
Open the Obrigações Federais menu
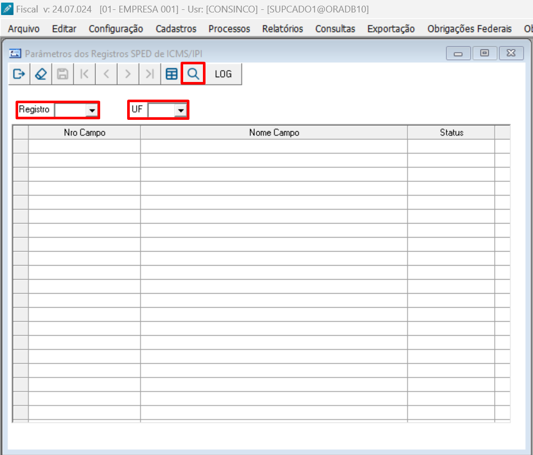tap(470, 29)
